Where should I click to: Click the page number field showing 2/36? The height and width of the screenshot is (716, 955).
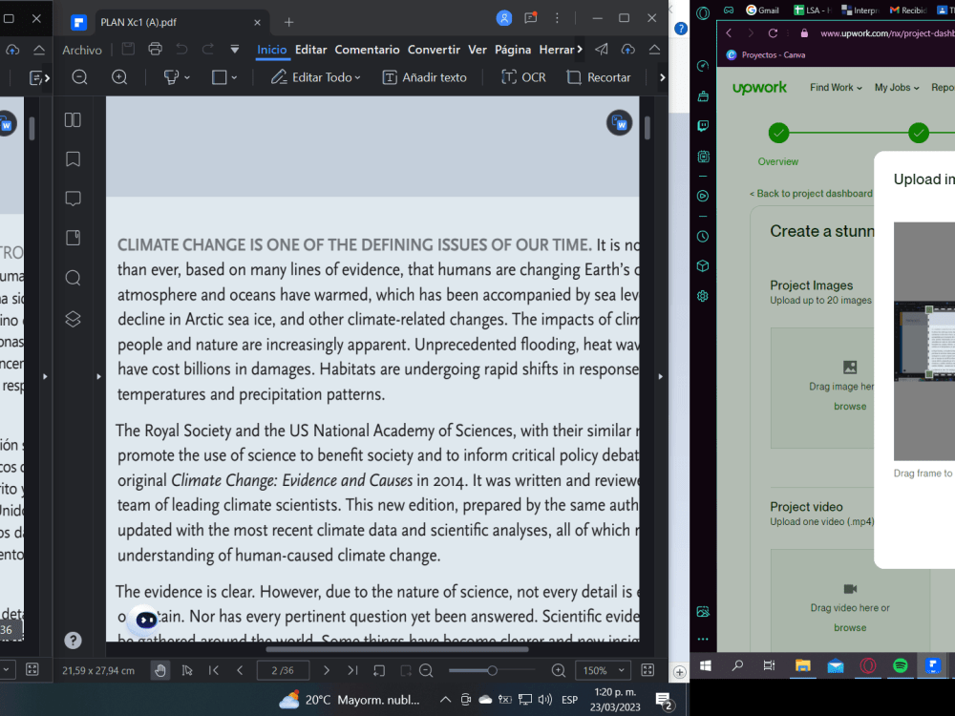coord(283,670)
